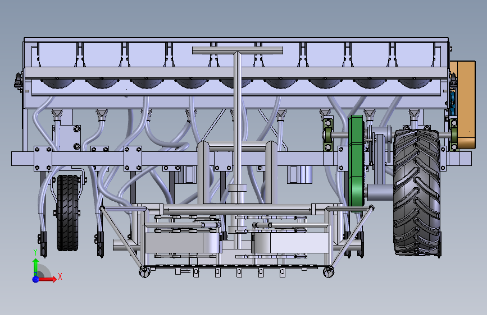This screenshot has width=487, height=315.
Task: Select the large tractor-tread drive wheel
Action: 417,193
